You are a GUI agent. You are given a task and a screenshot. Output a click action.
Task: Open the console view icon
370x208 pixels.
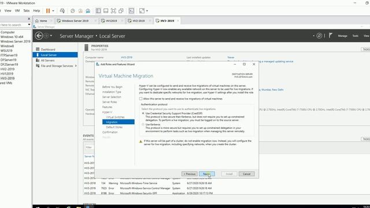coord(131,11)
